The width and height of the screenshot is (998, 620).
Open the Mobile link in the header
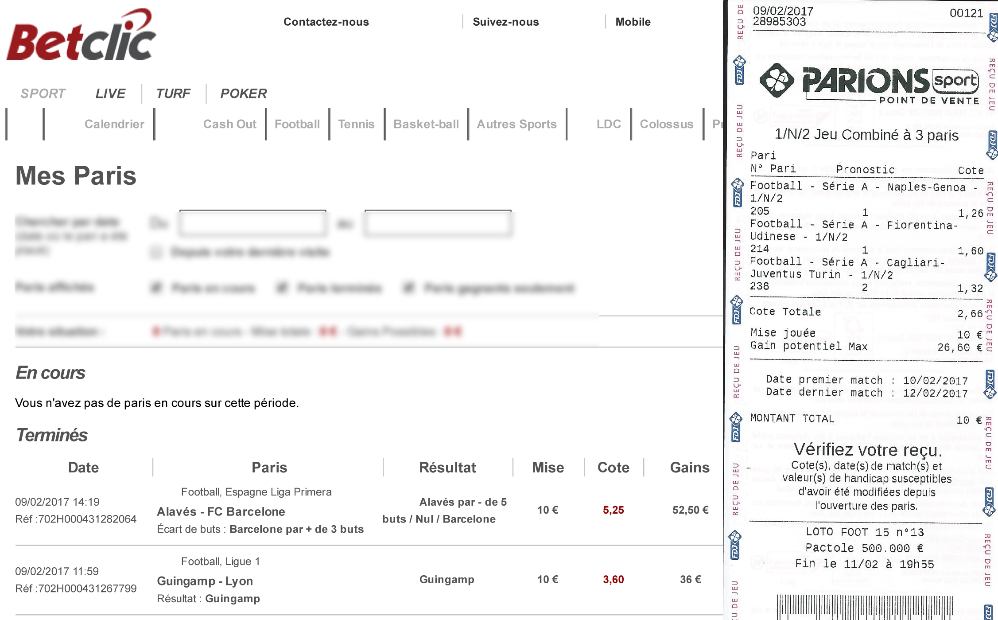633,22
